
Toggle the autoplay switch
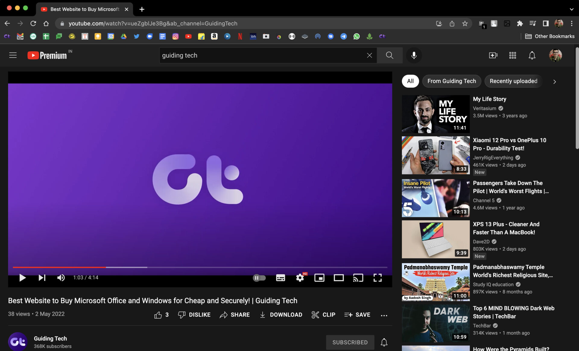click(x=259, y=277)
